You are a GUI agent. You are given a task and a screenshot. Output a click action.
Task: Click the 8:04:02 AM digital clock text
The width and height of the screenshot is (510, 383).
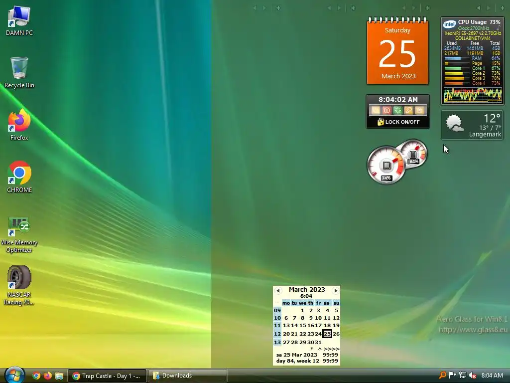(398, 99)
